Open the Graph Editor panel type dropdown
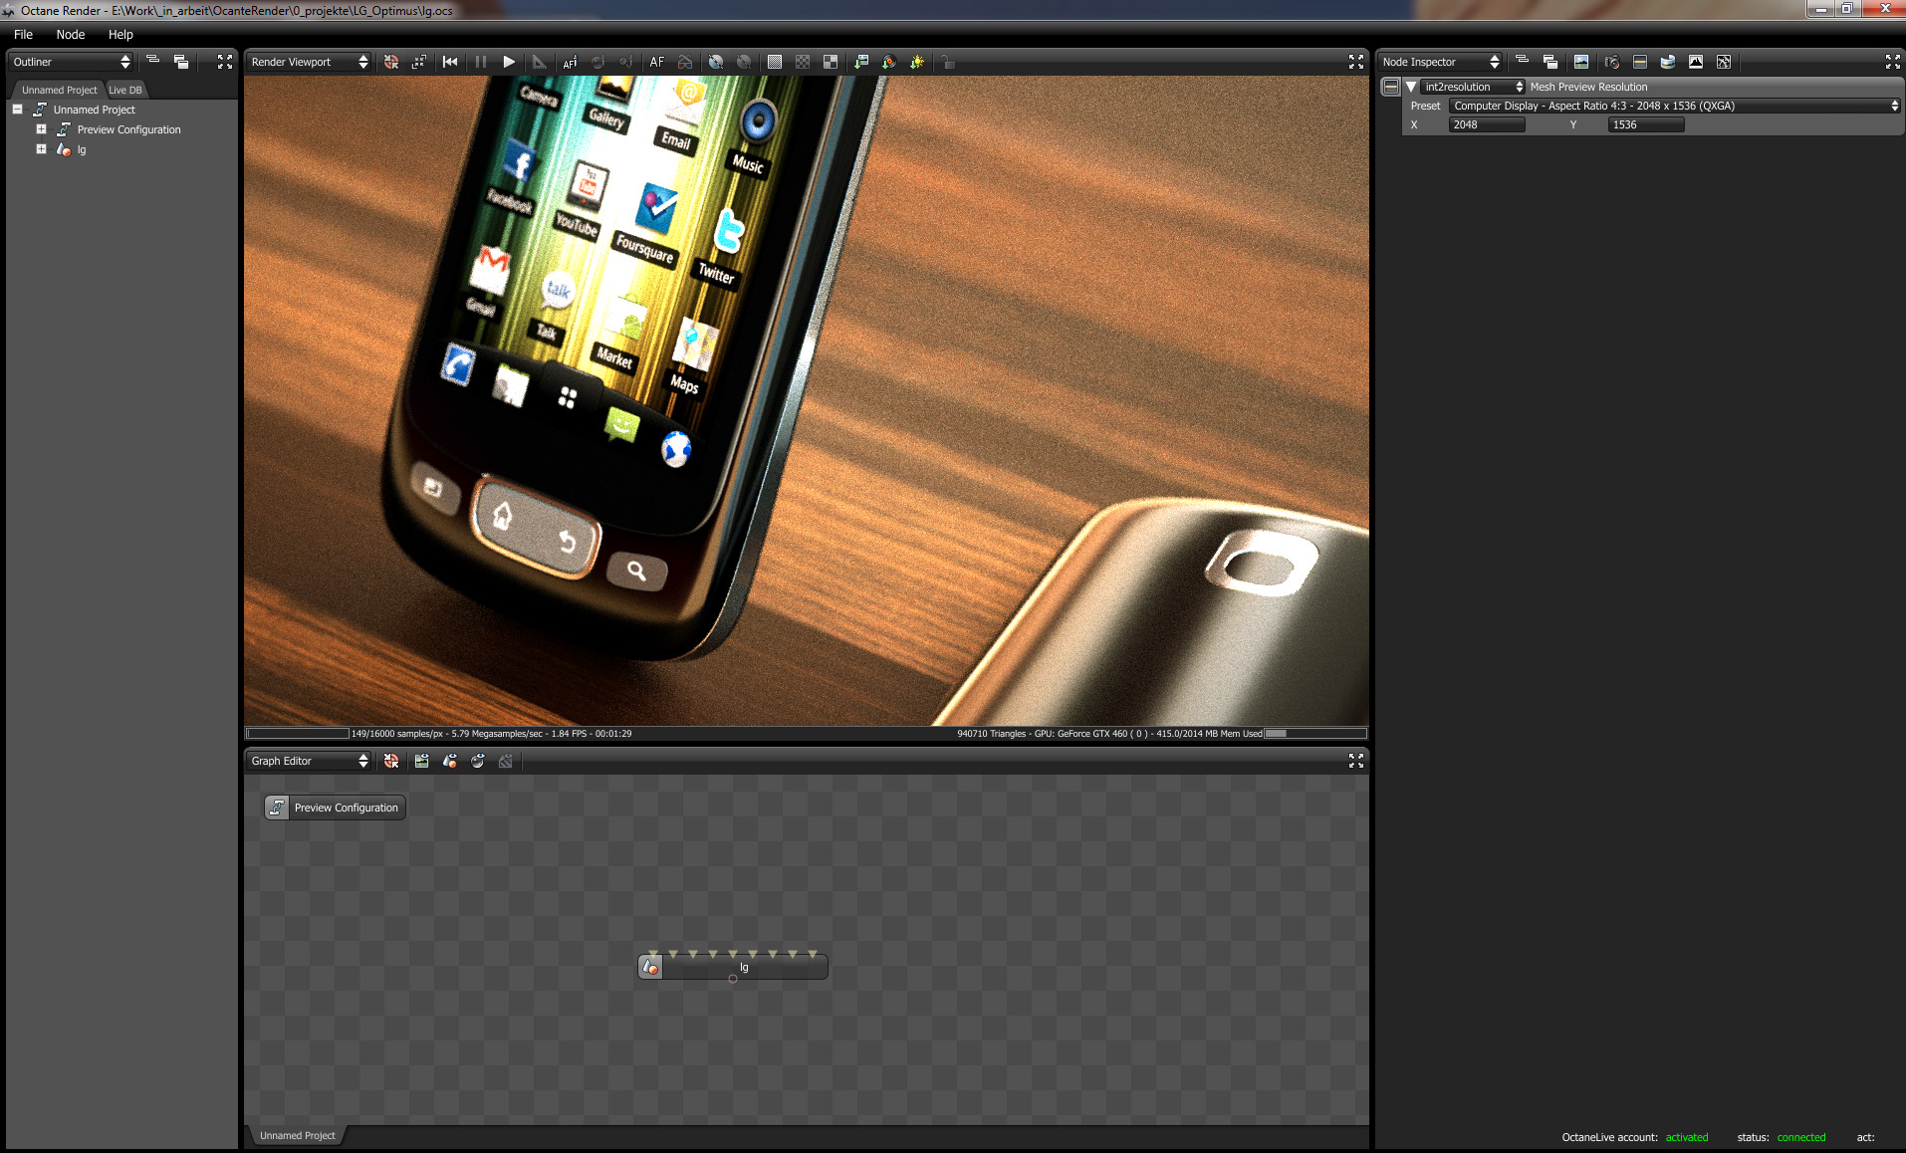 coord(309,761)
